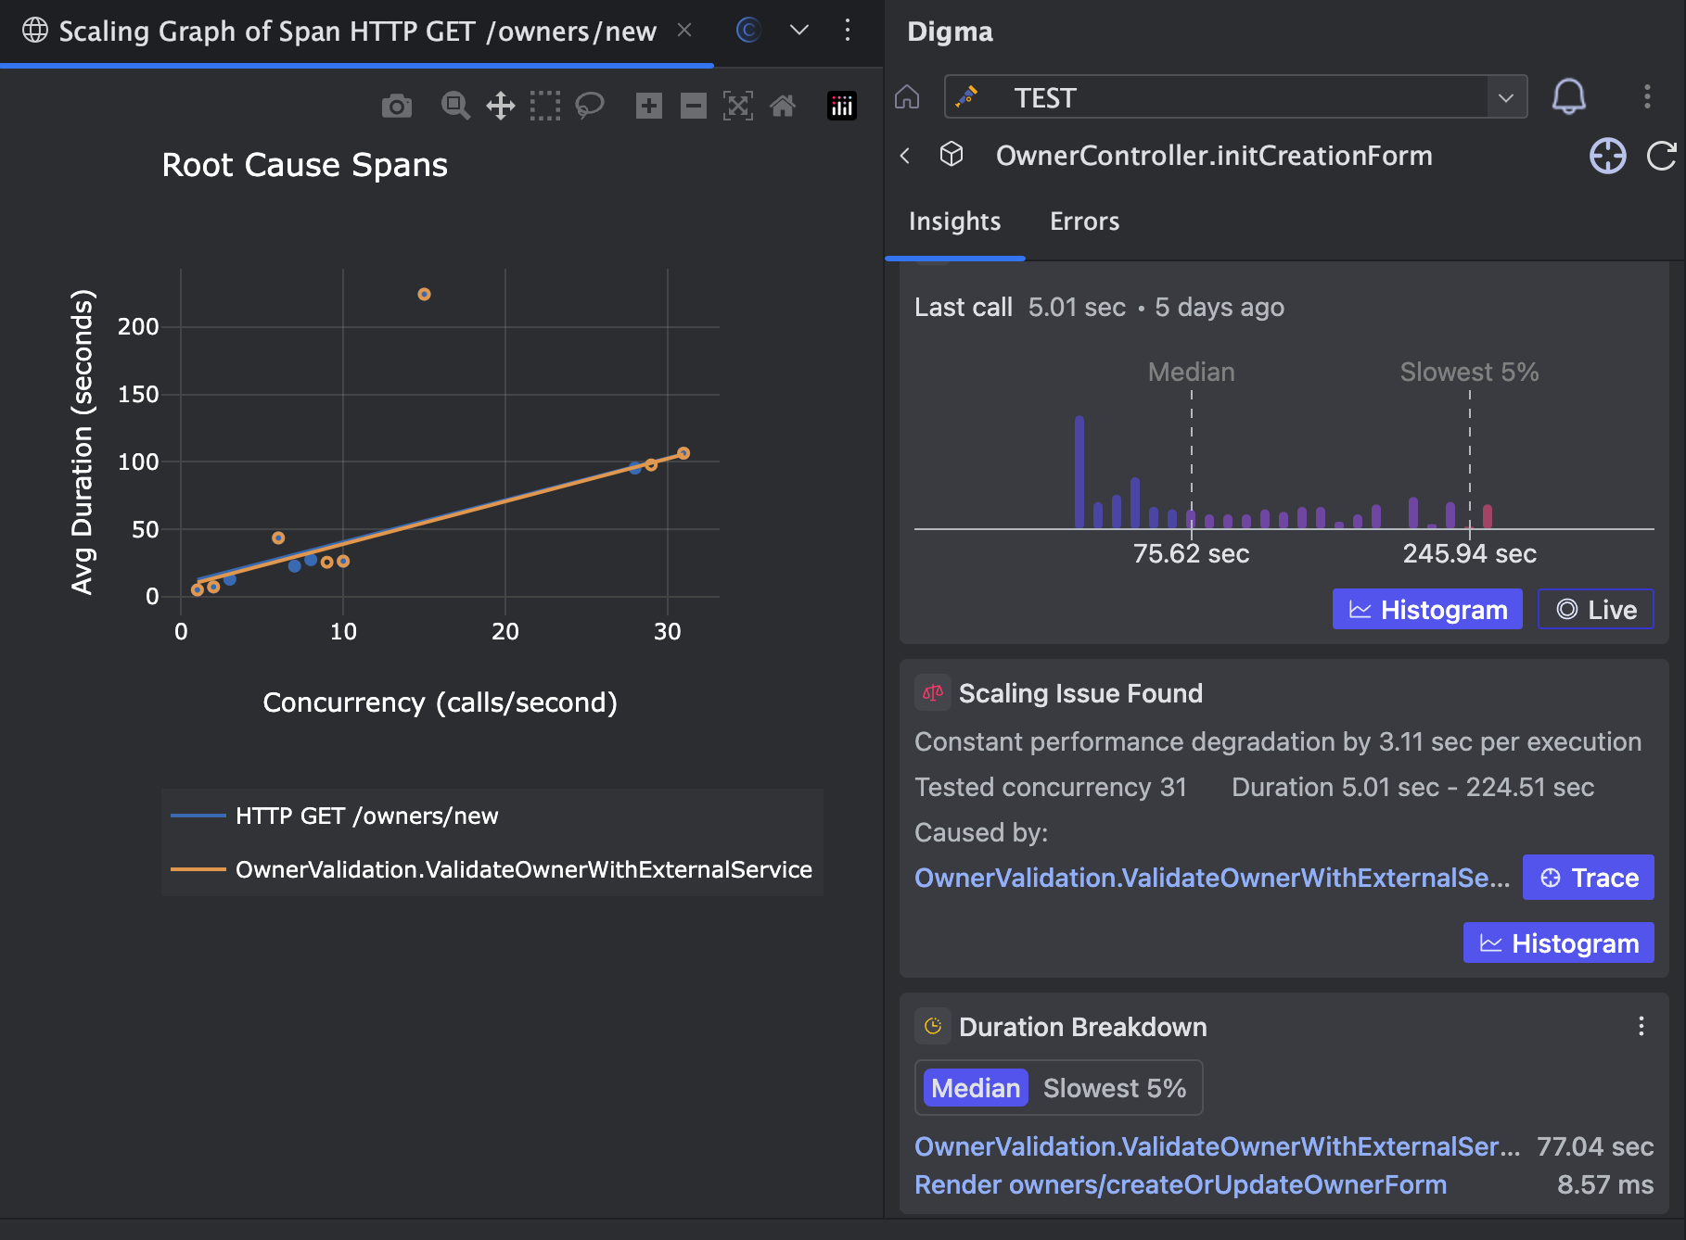Switch to the Errors tab
The width and height of the screenshot is (1686, 1240).
click(1085, 221)
